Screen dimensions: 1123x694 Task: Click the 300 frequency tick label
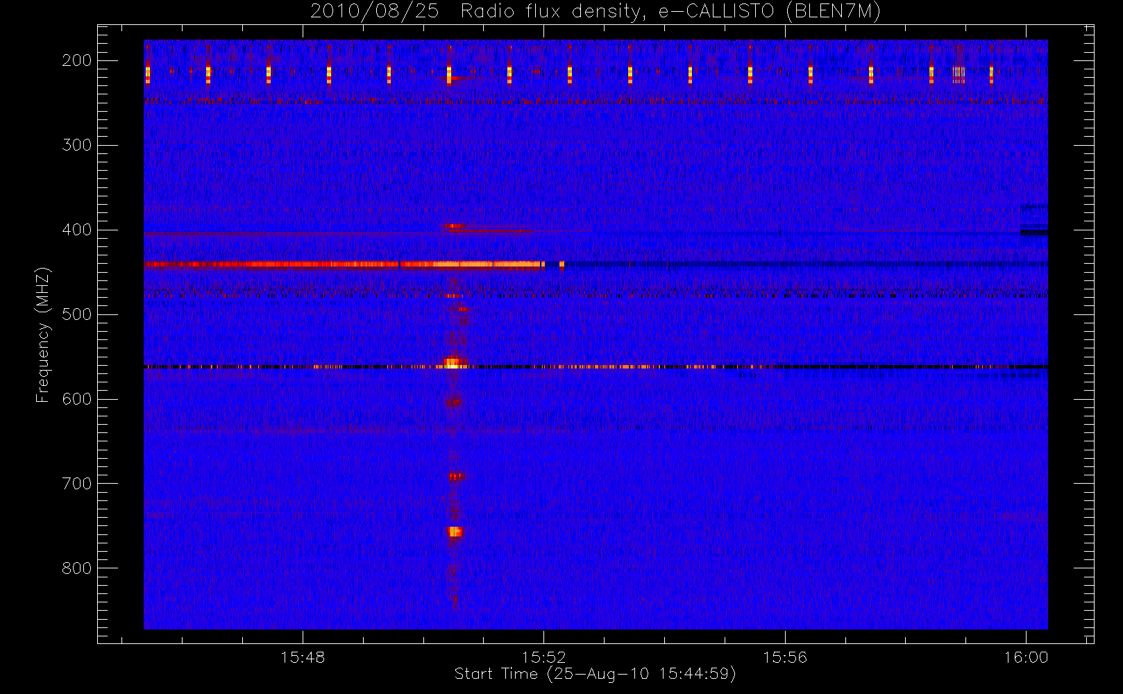76,145
